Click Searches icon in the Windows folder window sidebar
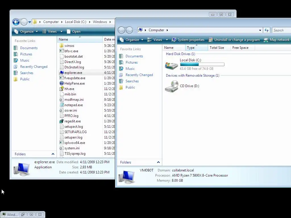291x218 pixels. [16, 73]
